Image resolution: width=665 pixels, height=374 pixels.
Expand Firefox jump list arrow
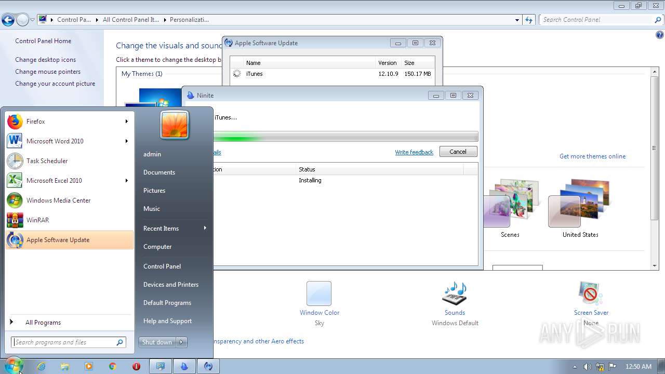(x=126, y=122)
